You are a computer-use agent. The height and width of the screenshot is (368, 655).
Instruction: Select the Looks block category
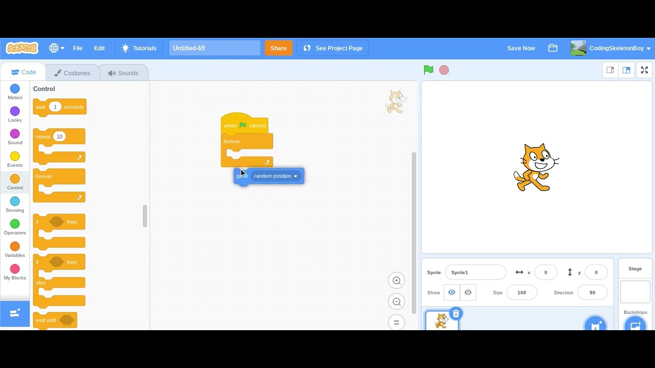(x=15, y=114)
